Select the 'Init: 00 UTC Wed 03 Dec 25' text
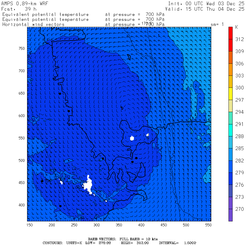 [x=206, y=4]
